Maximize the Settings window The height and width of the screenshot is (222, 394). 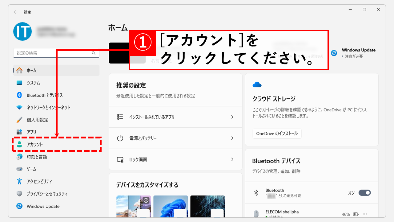(364, 10)
